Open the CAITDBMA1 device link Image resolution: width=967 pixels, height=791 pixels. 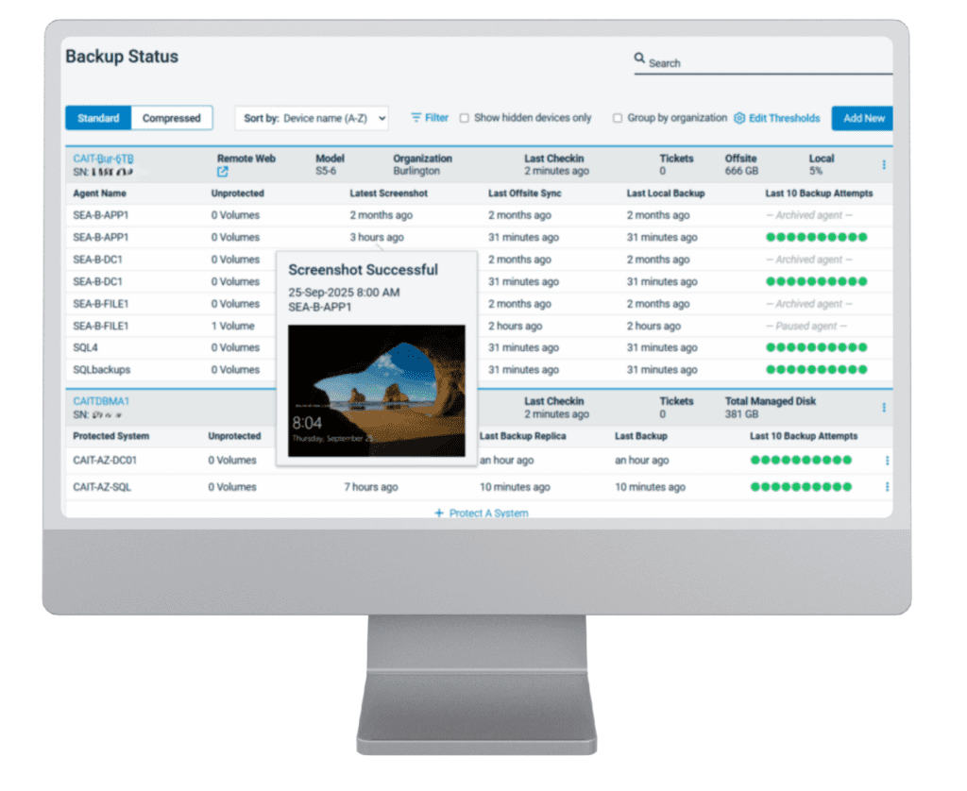pyautogui.click(x=101, y=401)
